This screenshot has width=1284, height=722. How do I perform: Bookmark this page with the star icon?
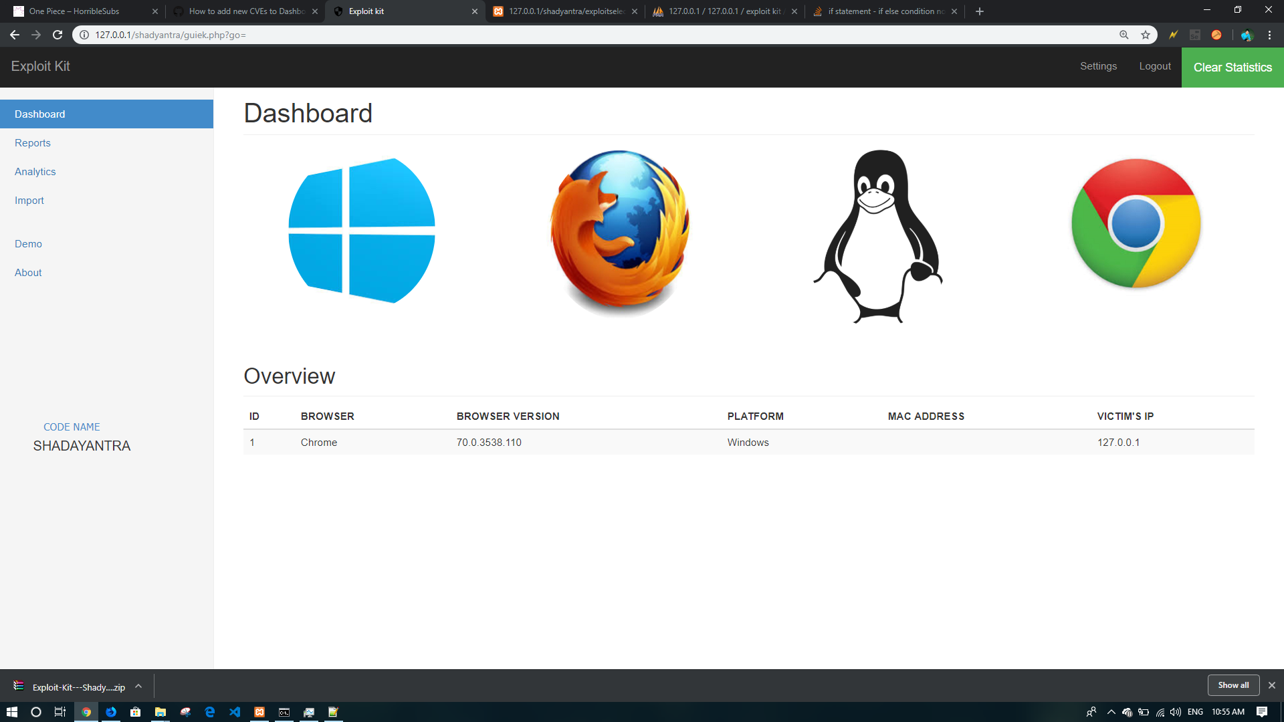coord(1146,35)
